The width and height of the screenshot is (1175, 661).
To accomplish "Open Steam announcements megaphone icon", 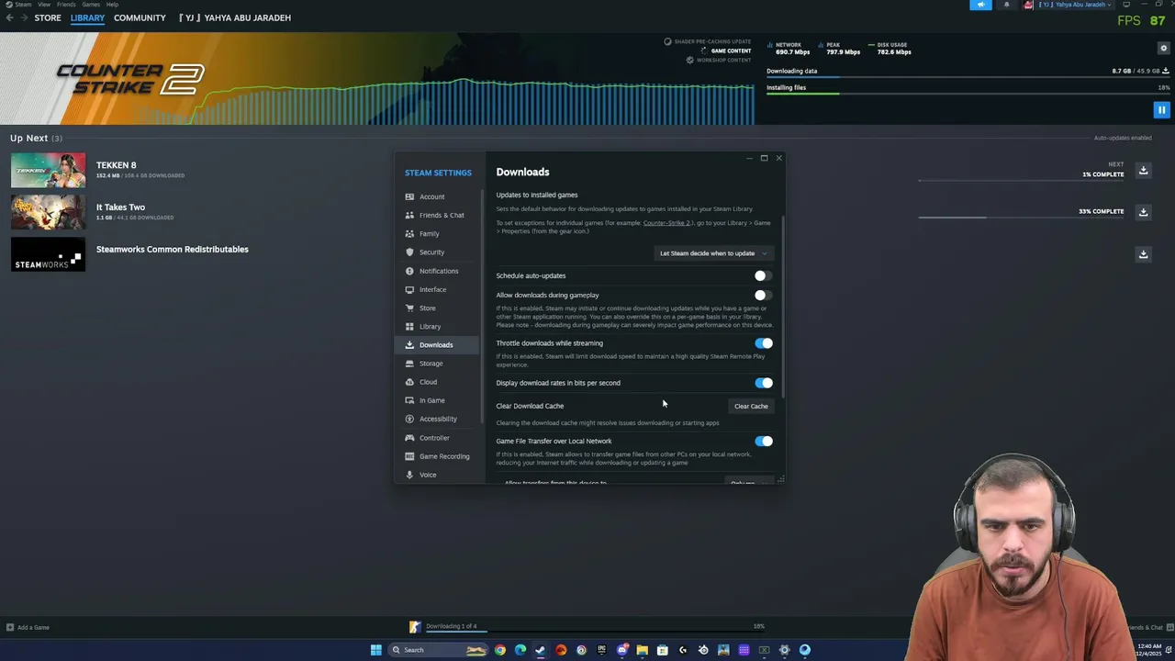I will [980, 5].
